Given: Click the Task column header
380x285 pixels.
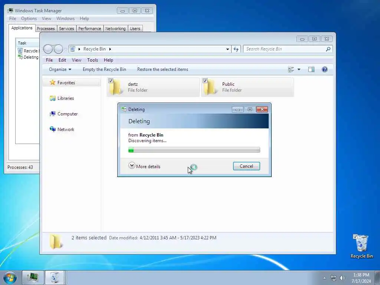Looking at the screenshot, I should pyautogui.click(x=27, y=43).
